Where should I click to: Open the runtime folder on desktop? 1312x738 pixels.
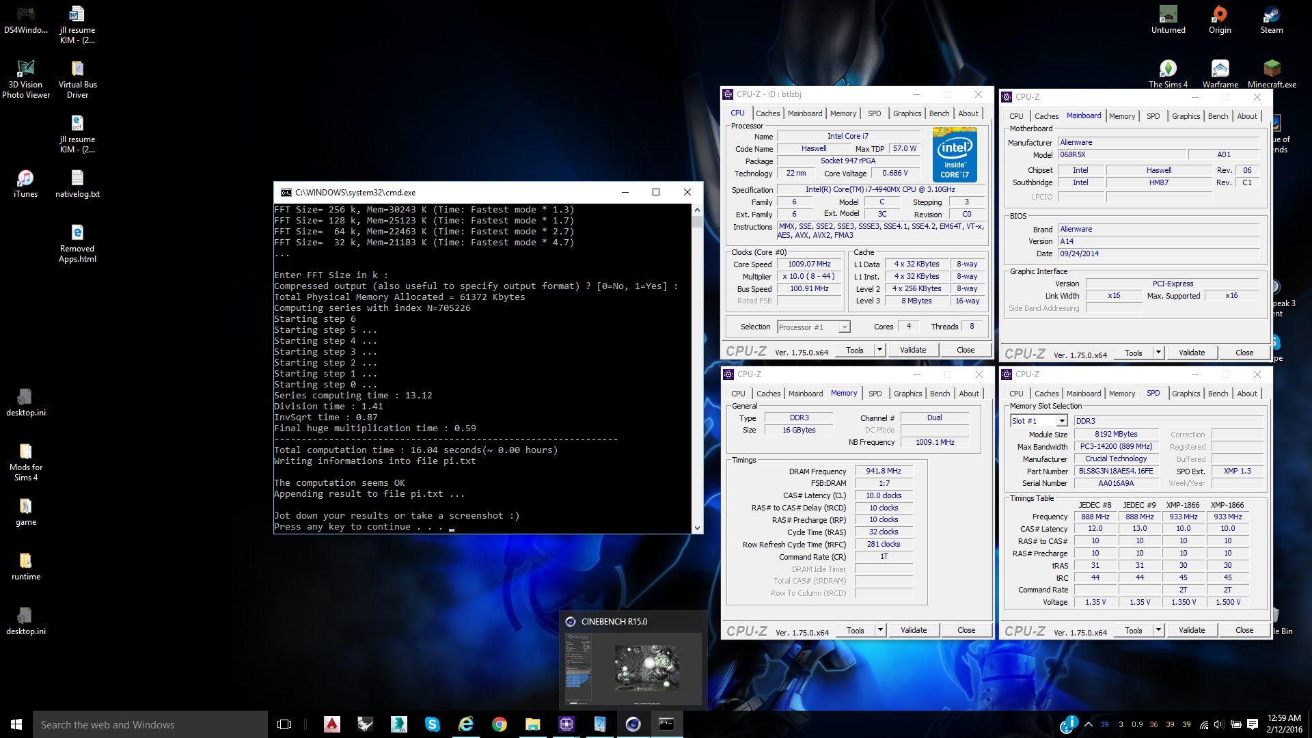coord(26,566)
